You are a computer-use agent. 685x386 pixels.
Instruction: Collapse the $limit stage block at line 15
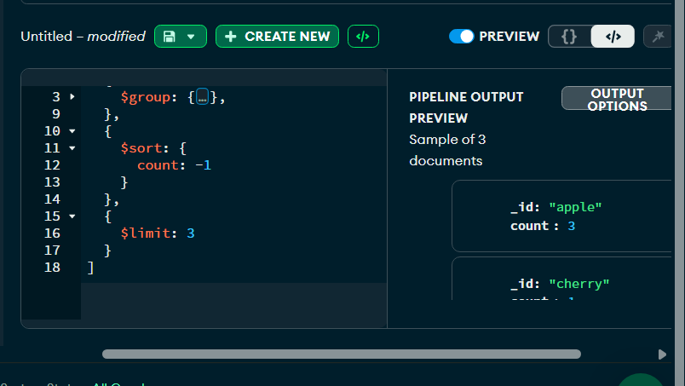pos(72,216)
